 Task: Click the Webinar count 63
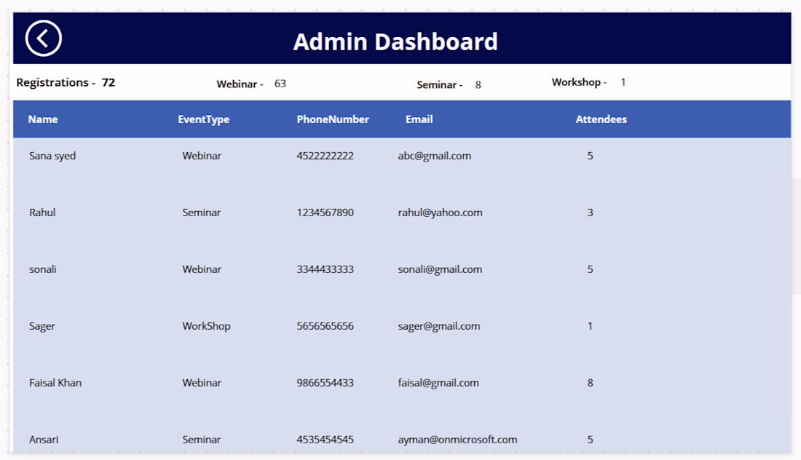click(x=280, y=84)
